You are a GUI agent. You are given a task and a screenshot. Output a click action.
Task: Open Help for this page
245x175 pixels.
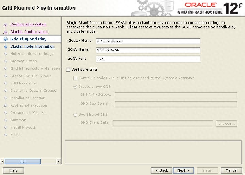[x=14, y=170]
